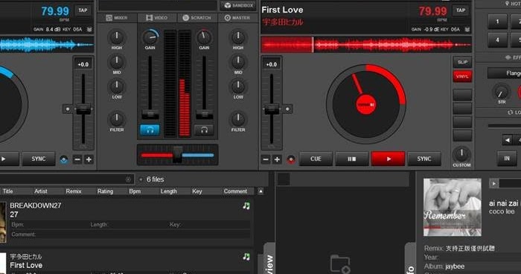521x274 pixels.
Task: Click the right channel HIGH EQ knob
Action: point(238,37)
